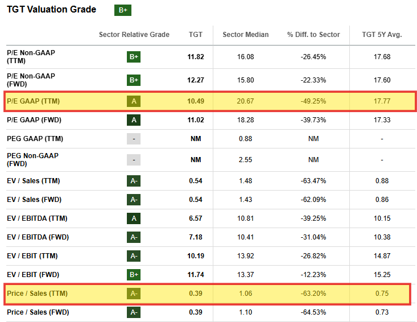Click A- grade badge for Price / Sales (TTM)
417x322 pixels.
pos(134,294)
